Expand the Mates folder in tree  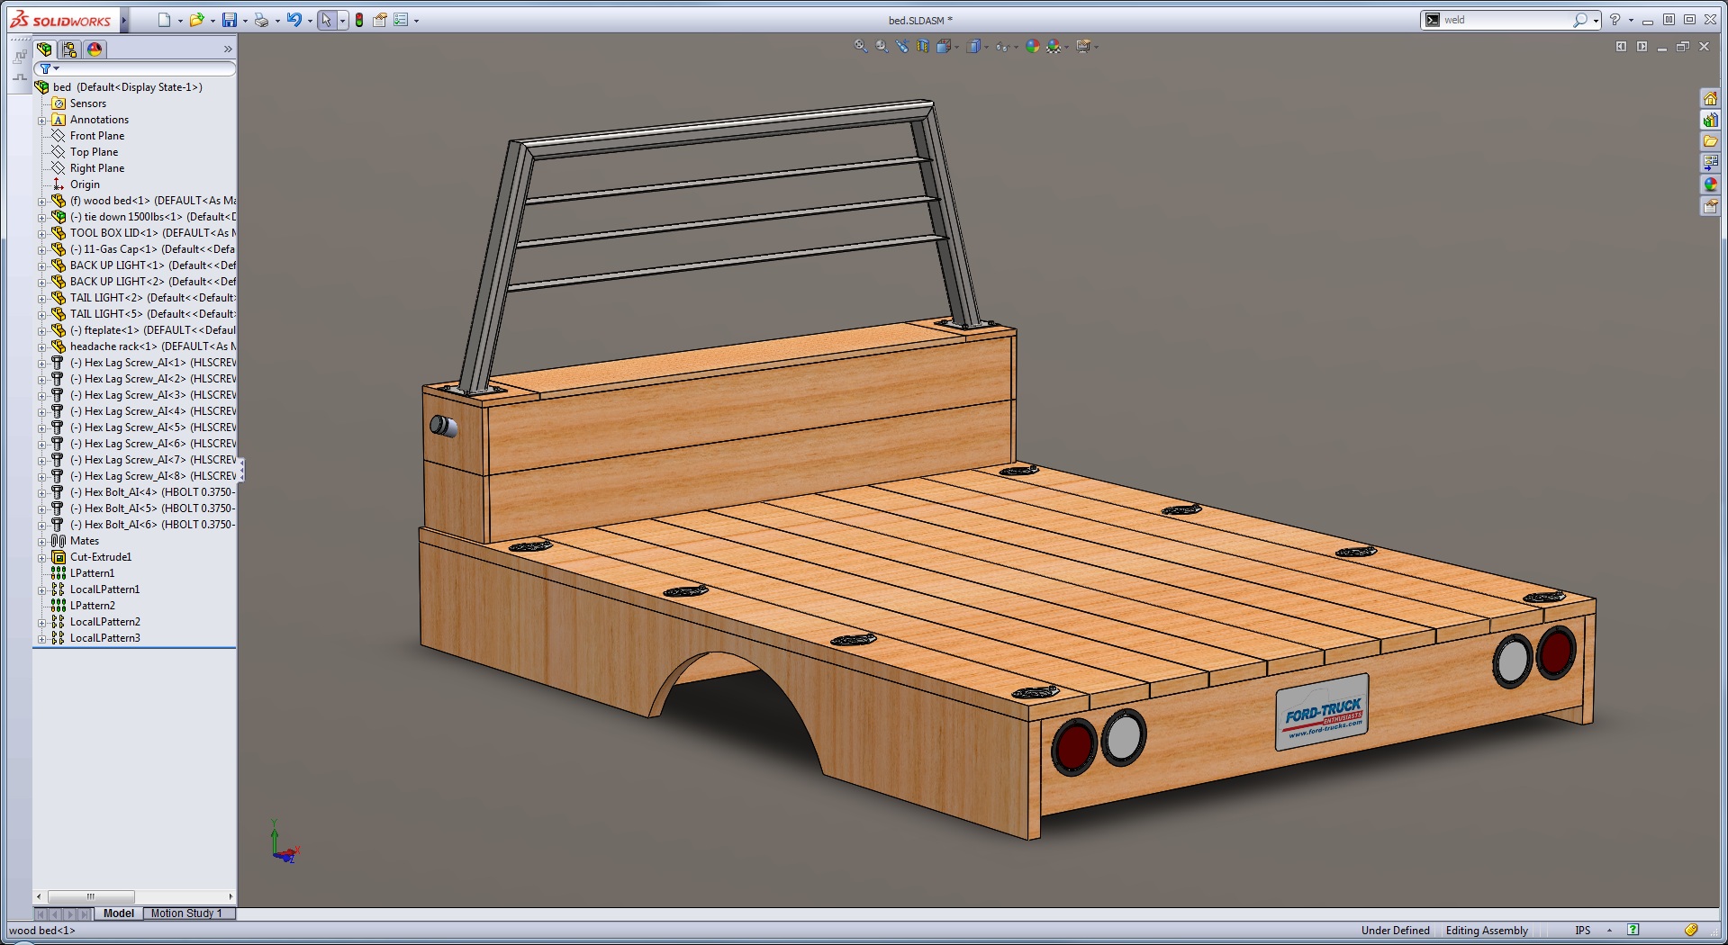point(41,541)
